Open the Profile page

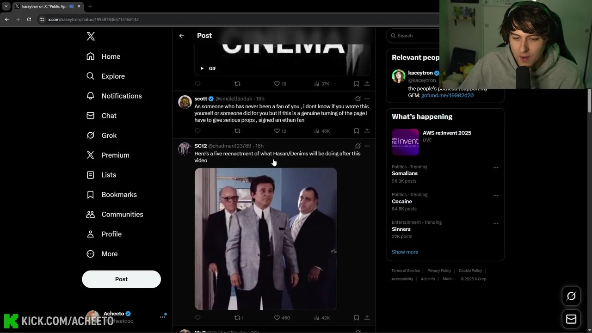tap(104, 234)
